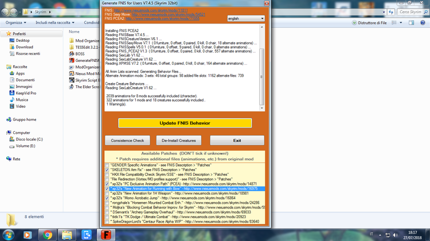Image resolution: width=430 pixels, height=241 pixels.
Task: Open the FNIS Sexy Move link
Action: tap(169, 14)
